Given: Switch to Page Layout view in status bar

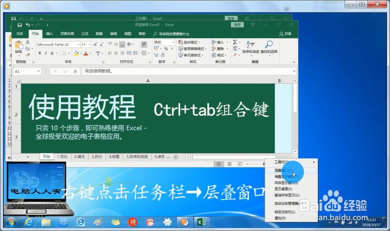Looking at the screenshot, I should click(229, 164).
